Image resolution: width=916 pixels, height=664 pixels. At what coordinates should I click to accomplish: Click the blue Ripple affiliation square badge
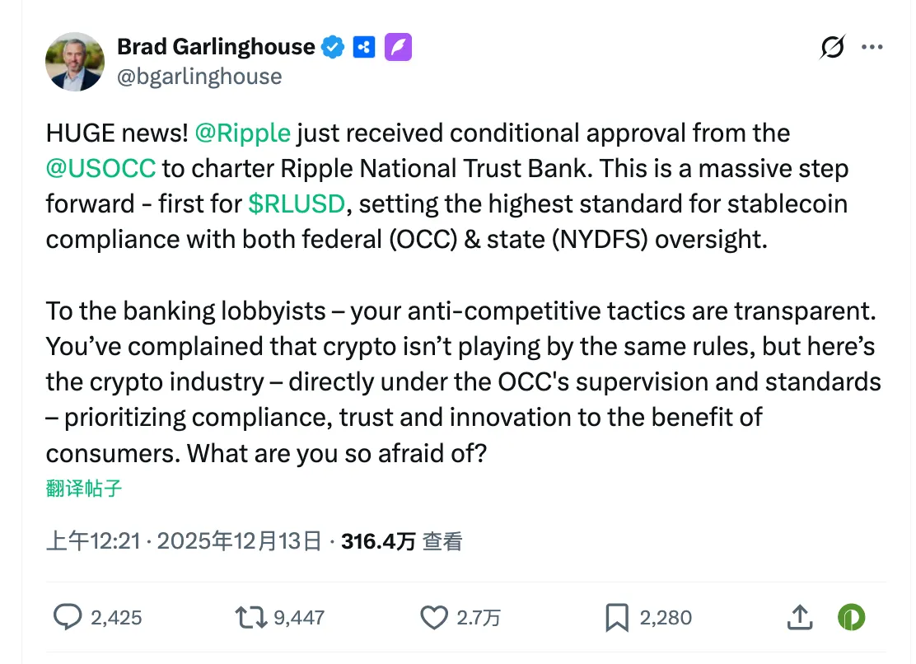[364, 47]
